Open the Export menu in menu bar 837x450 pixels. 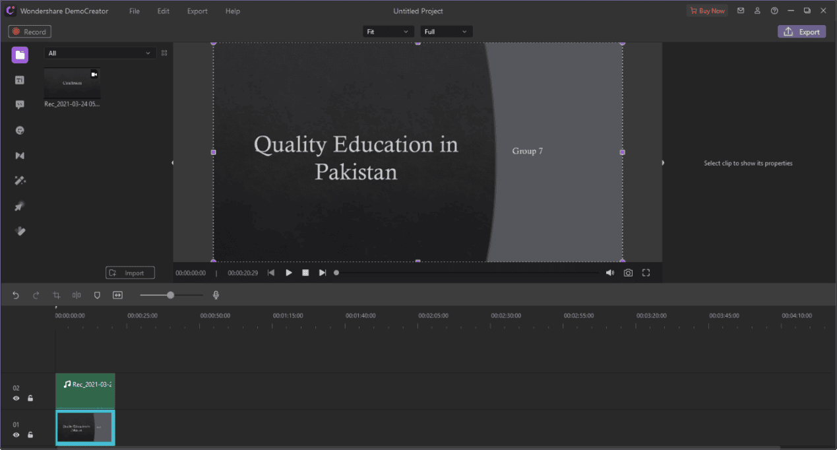(x=197, y=11)
